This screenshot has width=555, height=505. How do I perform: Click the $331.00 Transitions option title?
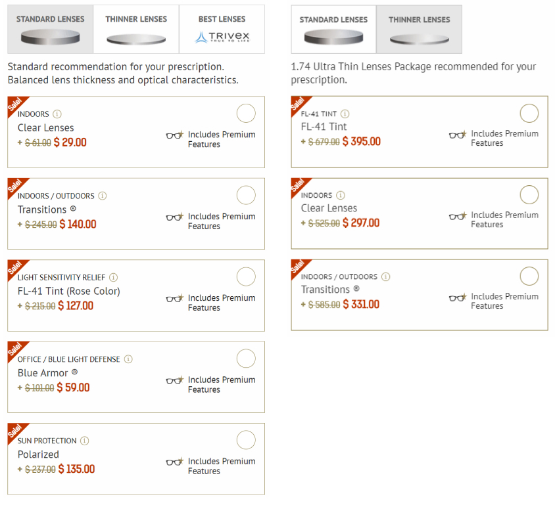tap(330, 290)
